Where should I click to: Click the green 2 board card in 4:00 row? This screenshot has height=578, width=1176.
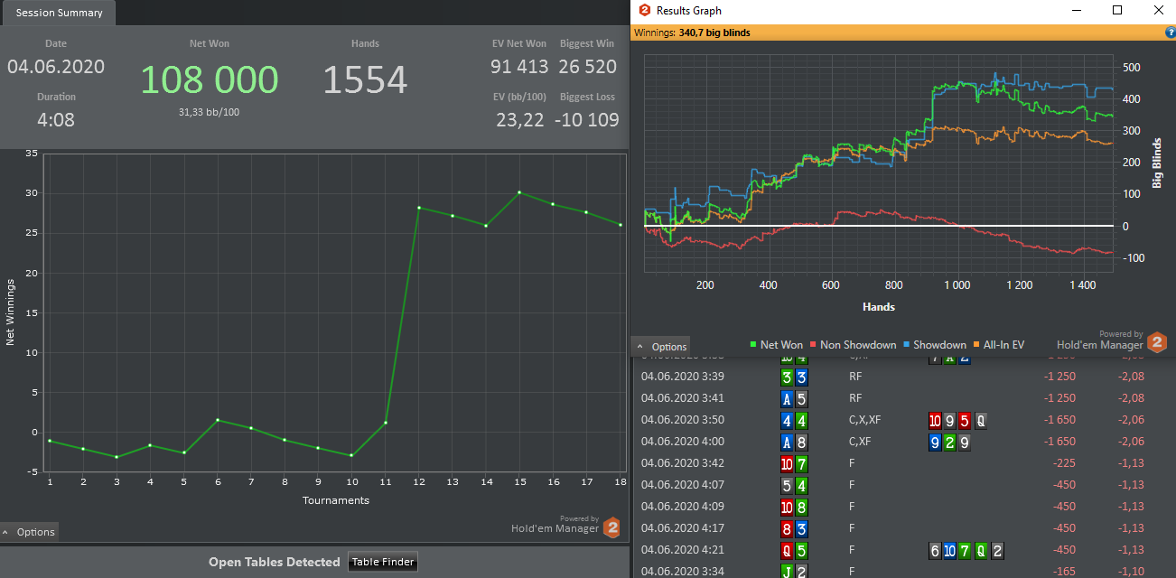pos(950,442)
